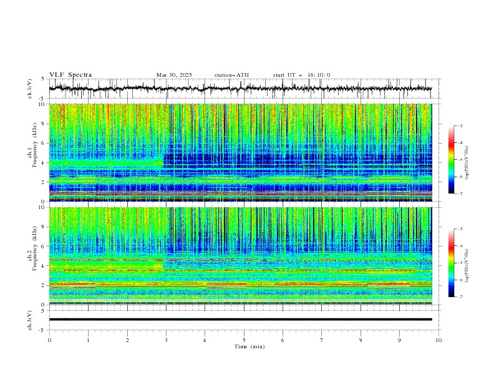Click the ch.1 voltage waveform trace
Viewport: 494px width, 382px height.
240,89
